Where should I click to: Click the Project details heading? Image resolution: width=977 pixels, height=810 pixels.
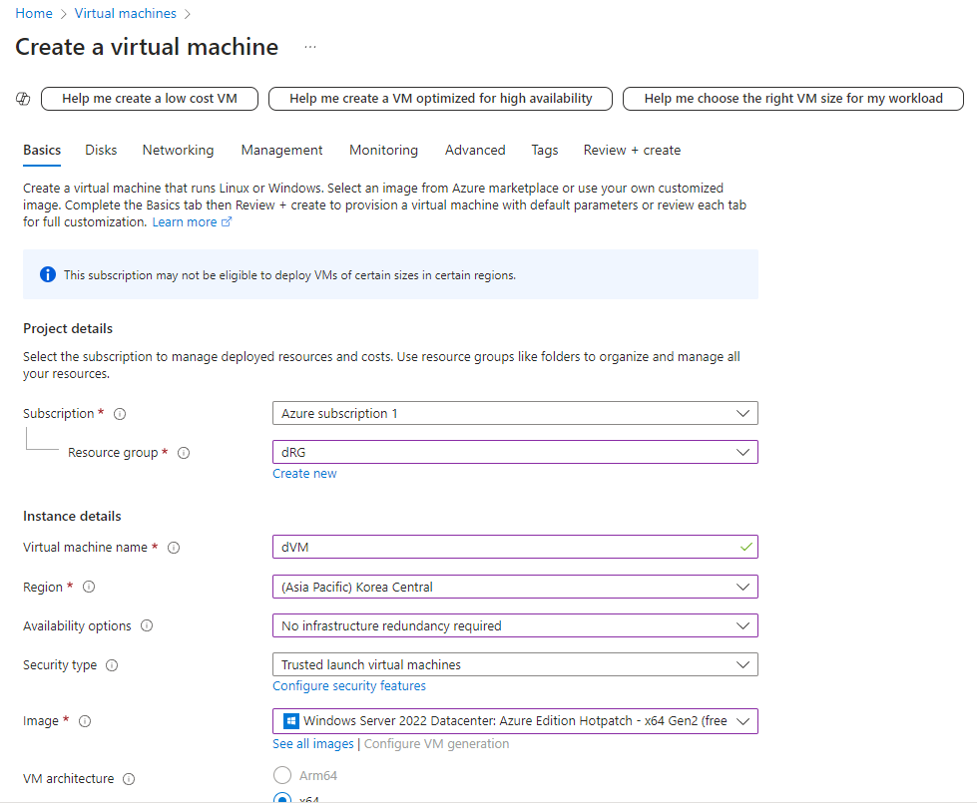pos(68,329)
